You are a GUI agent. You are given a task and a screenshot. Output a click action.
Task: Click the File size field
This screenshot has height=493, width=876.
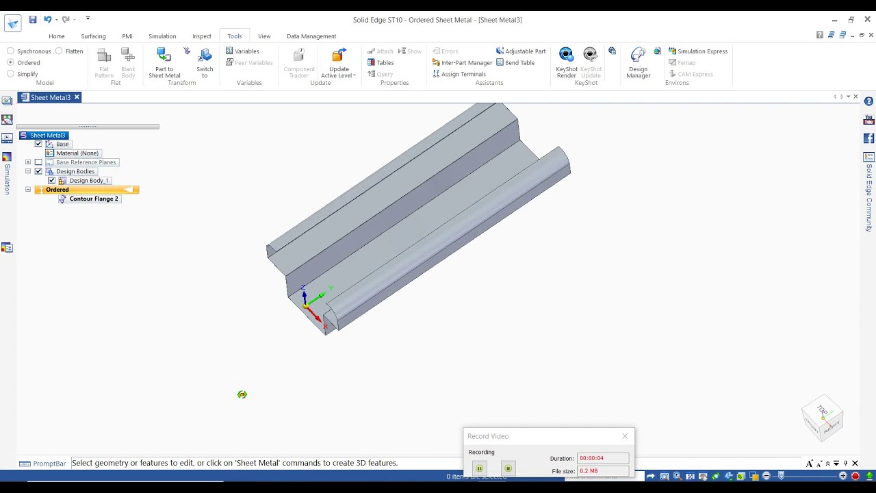602,471
